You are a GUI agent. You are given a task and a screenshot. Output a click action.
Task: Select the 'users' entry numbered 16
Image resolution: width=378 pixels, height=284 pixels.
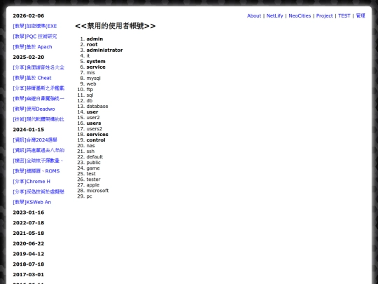pyautogui.click(x=94, y=123)
